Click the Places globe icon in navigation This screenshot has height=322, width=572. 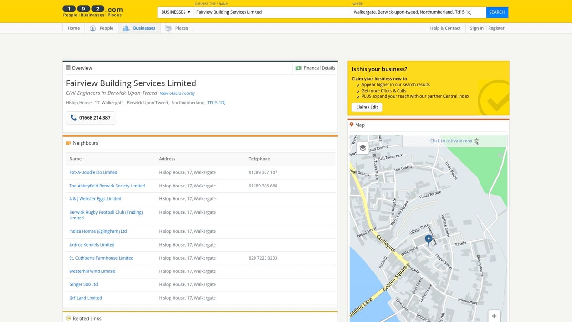pos(169,28)
